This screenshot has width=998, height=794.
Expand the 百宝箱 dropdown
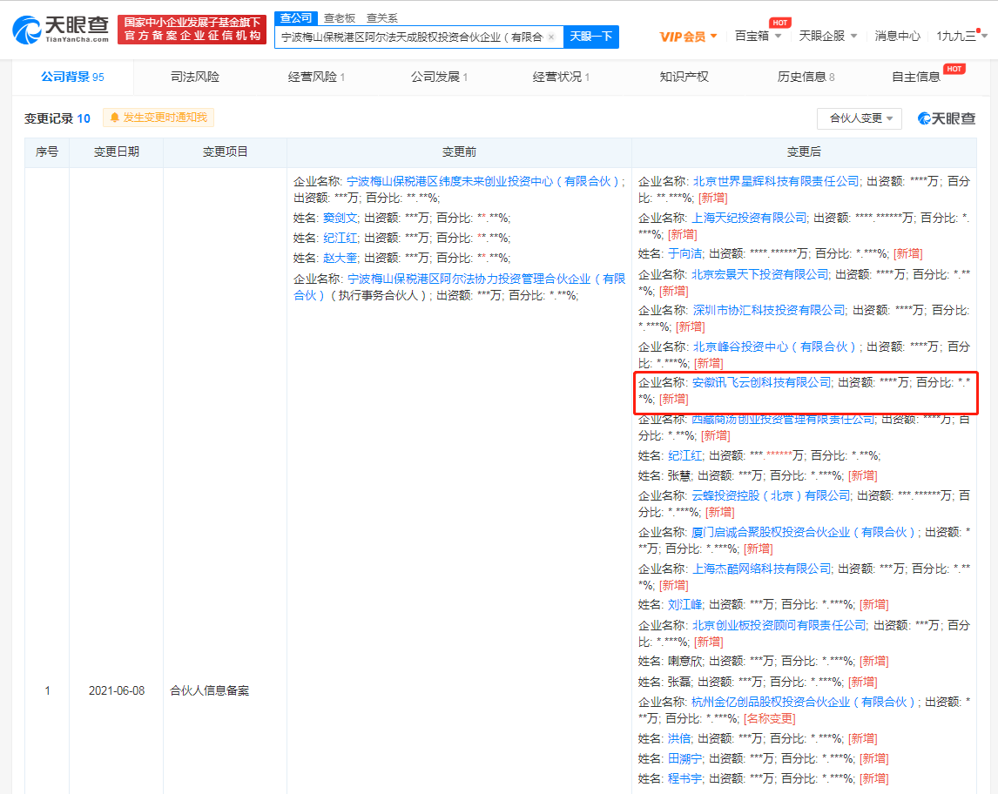coord(758,36)
